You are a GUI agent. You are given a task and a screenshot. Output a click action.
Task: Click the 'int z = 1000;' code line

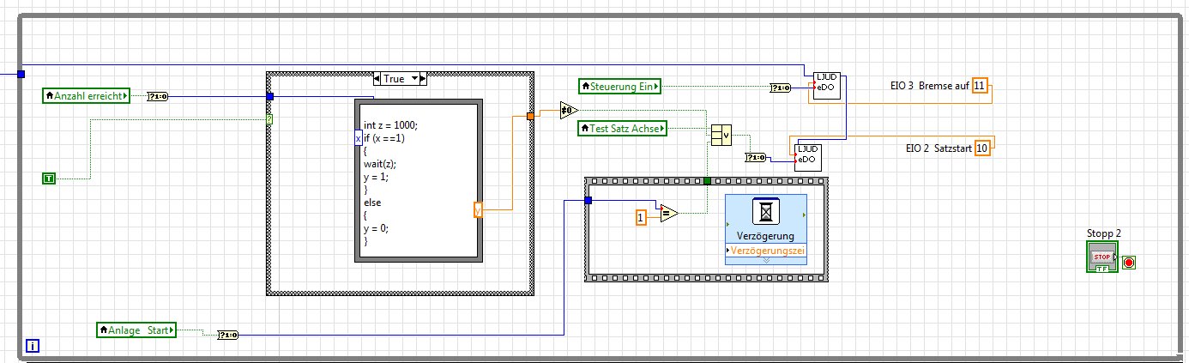coord(390,124)
